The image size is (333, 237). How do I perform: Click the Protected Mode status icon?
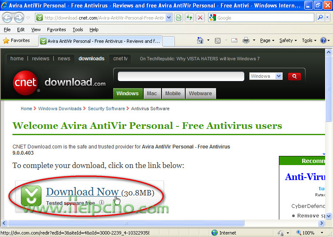pos(281,233)
